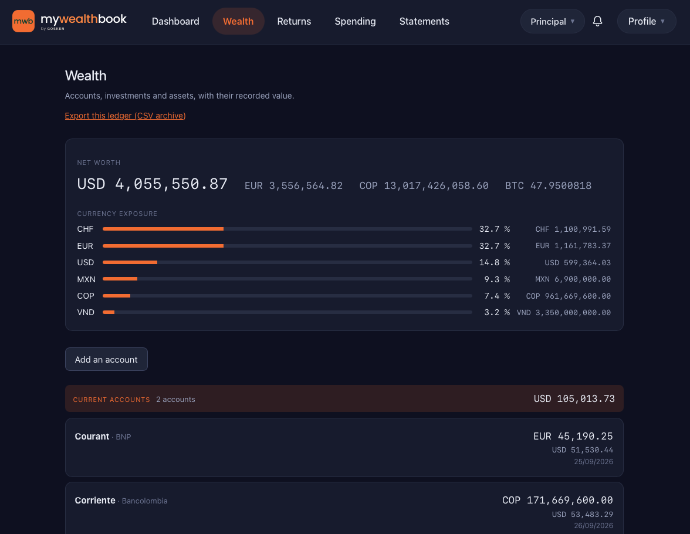Click the Wealth page heading
690x534 pixels.
(x=86, y=76)
